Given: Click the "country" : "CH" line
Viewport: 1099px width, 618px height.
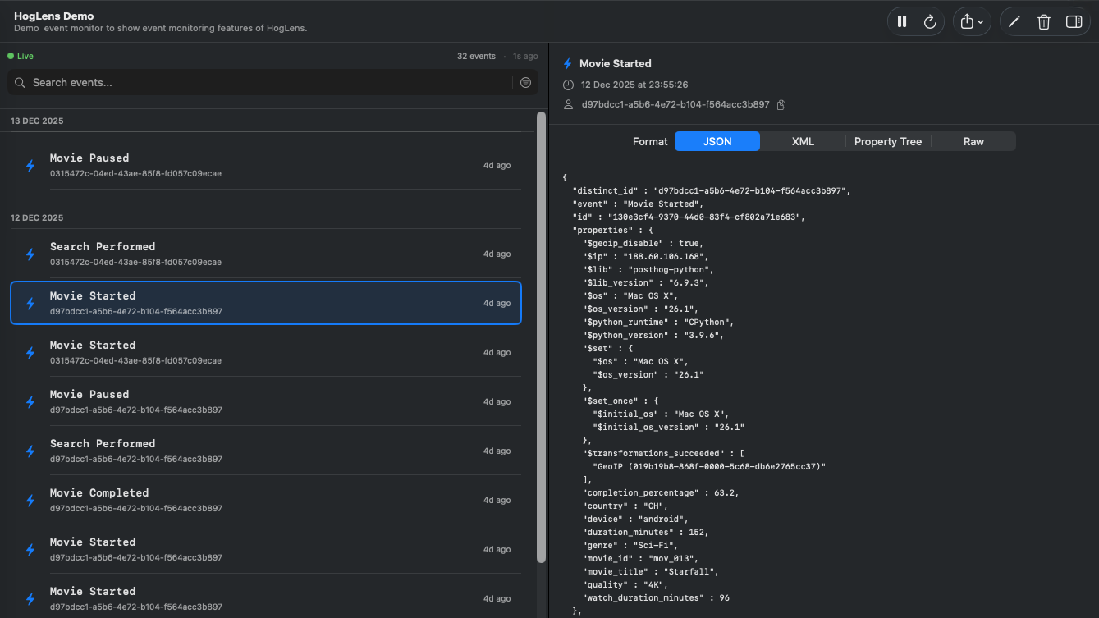Looking at the screenshot, I should click(x=625, y=506).
